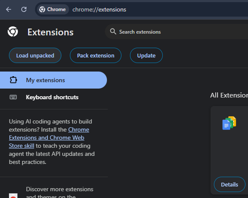The height and width of the screenshot is (198, 248).
Task: Click the magnifier search icon
Action: pos(113,32)
